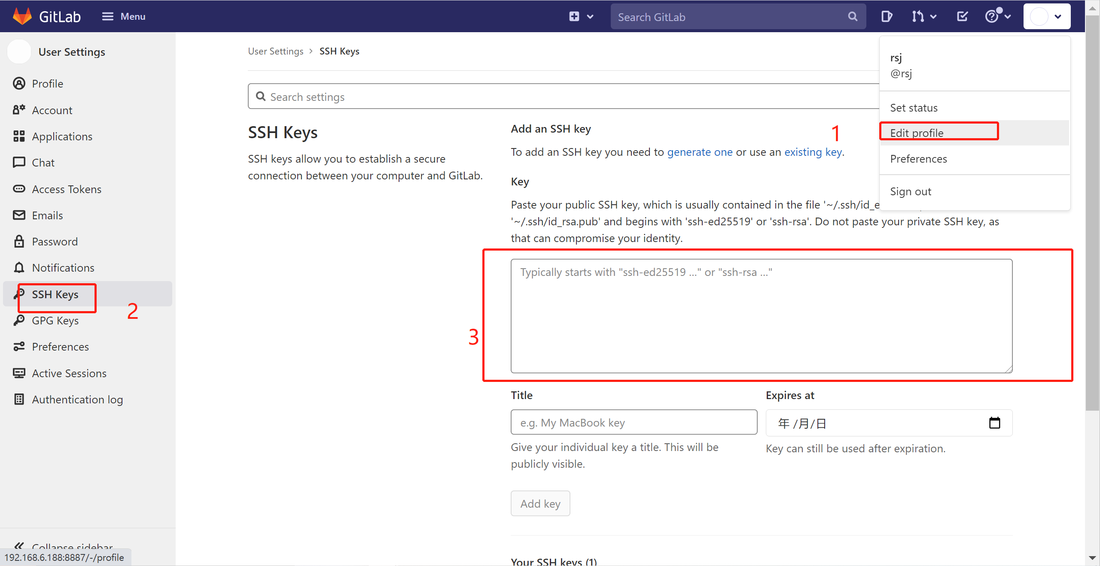Viewport: 1100px width, 566px height.
Task: Choose Edit profile in user menu
Action: point(917,133)
